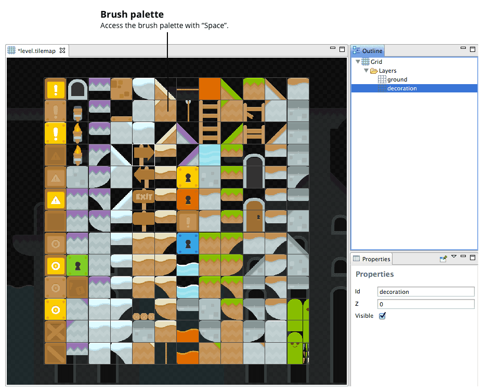Open the Properties view menu chevron
The width and height of the screenshot is (483, 391).
454,257
